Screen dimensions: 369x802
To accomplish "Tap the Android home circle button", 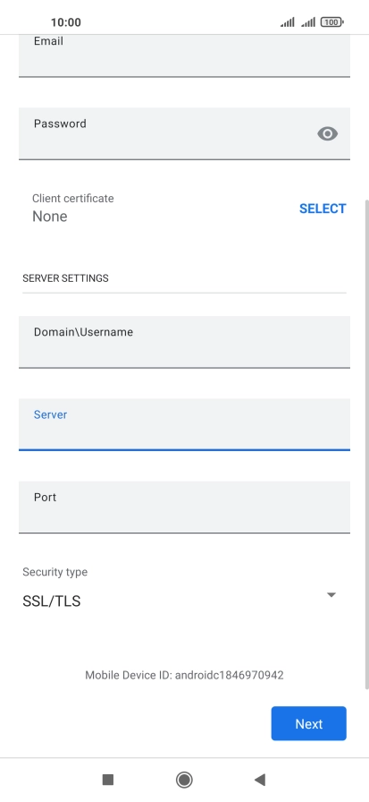I will 184,780.
